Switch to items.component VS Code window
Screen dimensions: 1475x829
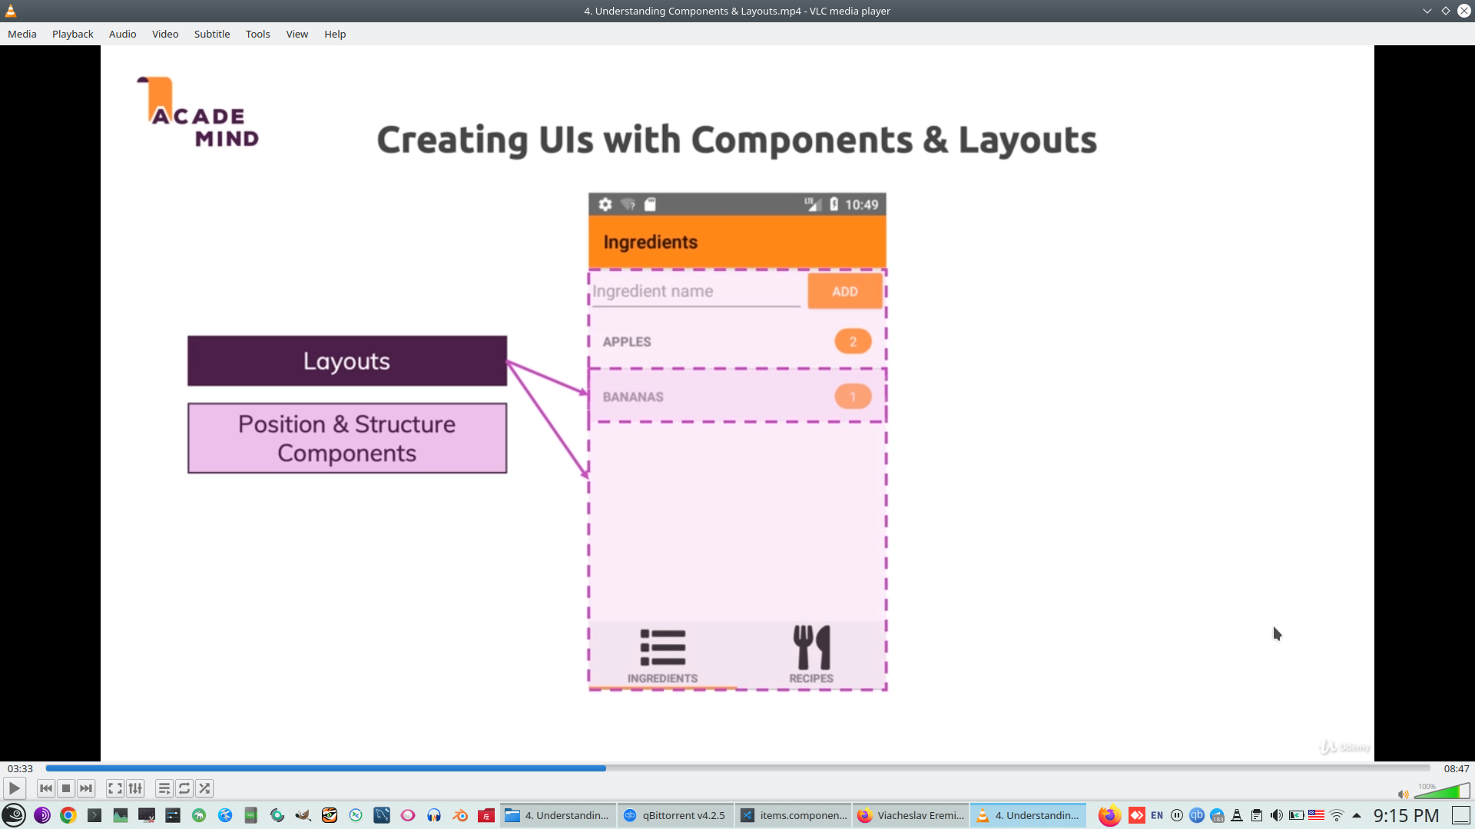(794, 815)
